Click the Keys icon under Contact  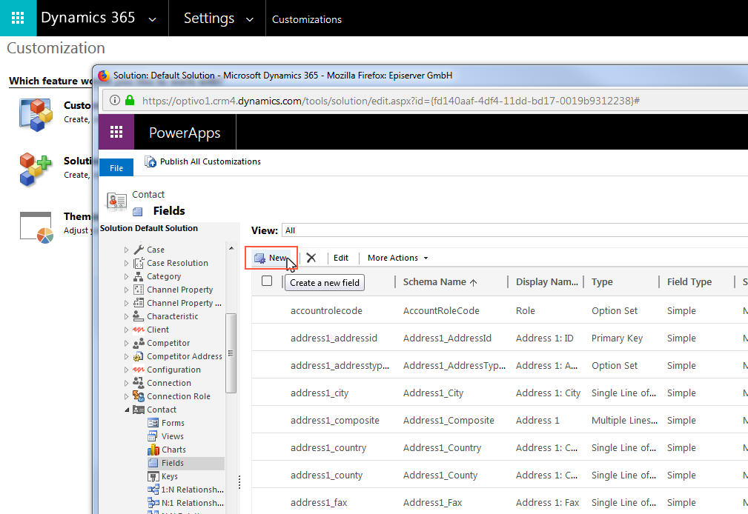pos(153,476)
